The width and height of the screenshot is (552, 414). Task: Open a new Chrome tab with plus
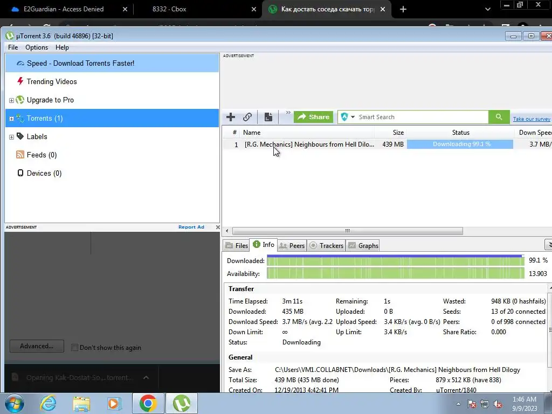pyautogui.click(x=403, y=9)
